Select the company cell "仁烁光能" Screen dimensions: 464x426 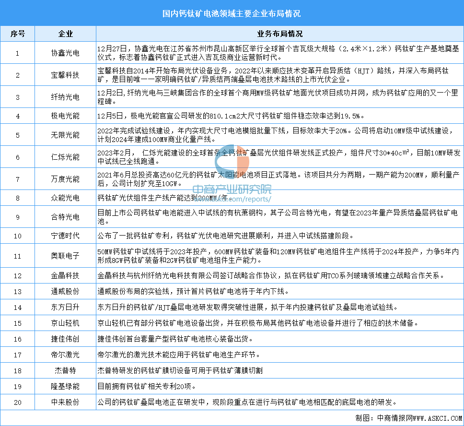point(65,157)
